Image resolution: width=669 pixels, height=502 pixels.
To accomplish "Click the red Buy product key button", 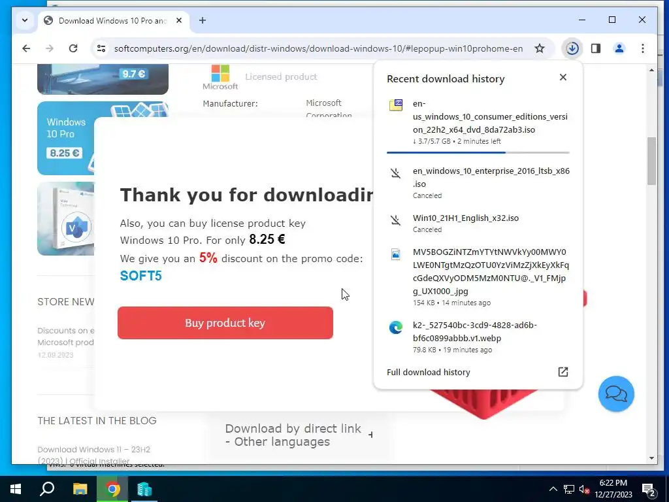I will pyautogui.click(x=225, y=323).
